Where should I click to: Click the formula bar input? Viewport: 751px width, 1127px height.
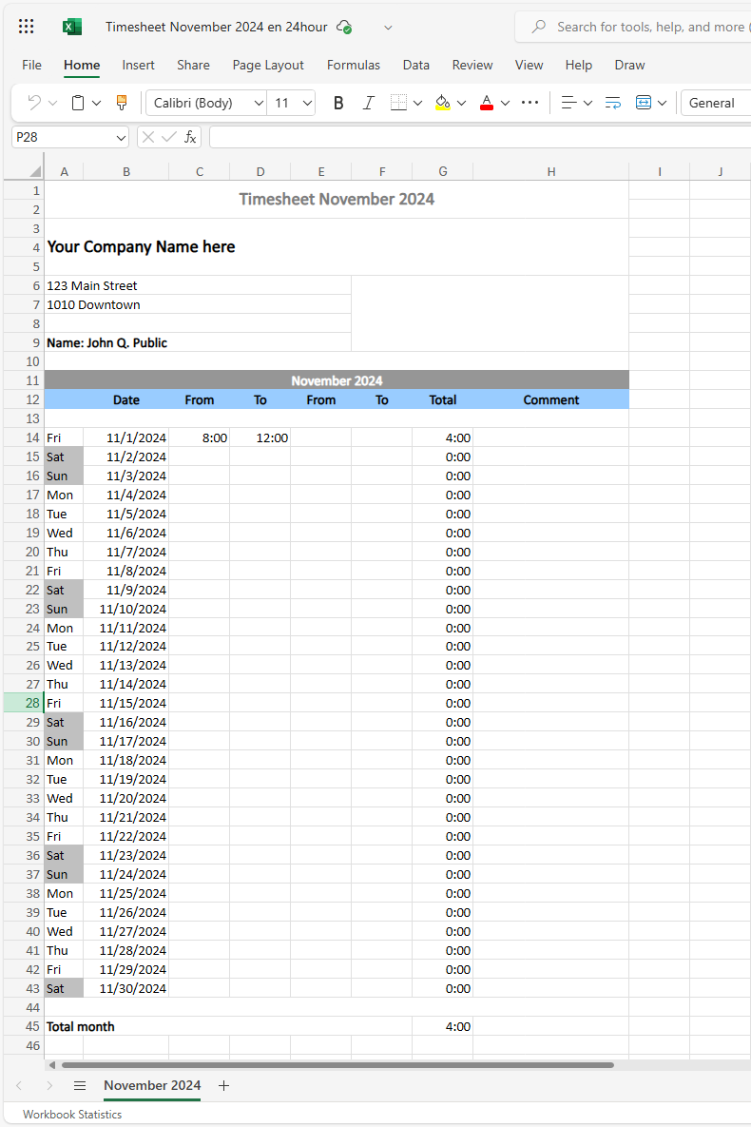point(480,137)
